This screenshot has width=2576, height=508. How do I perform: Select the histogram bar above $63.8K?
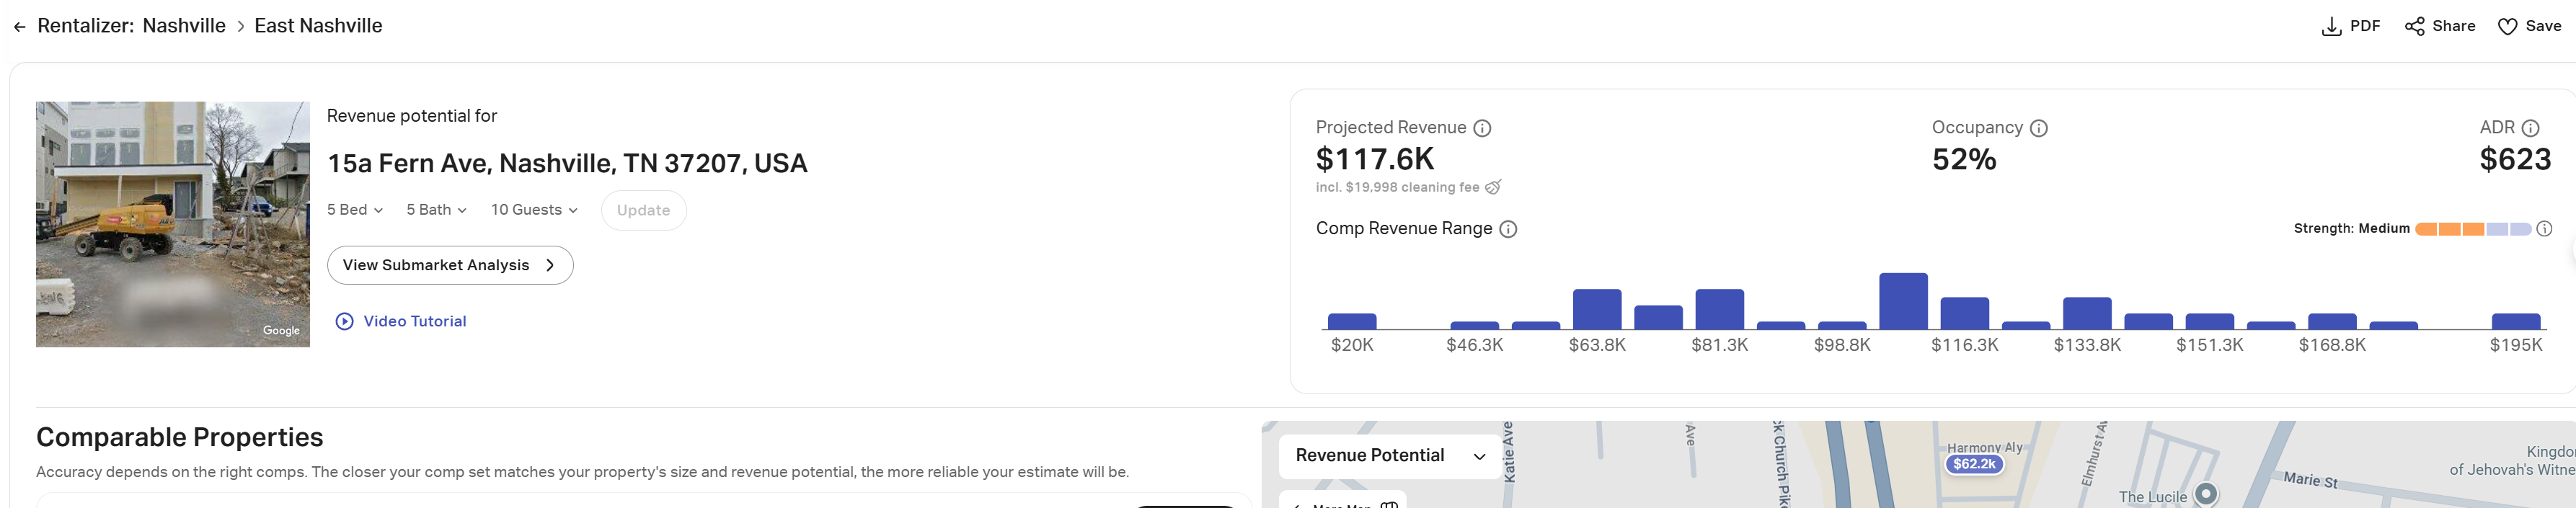click(x=1597, y=309)
